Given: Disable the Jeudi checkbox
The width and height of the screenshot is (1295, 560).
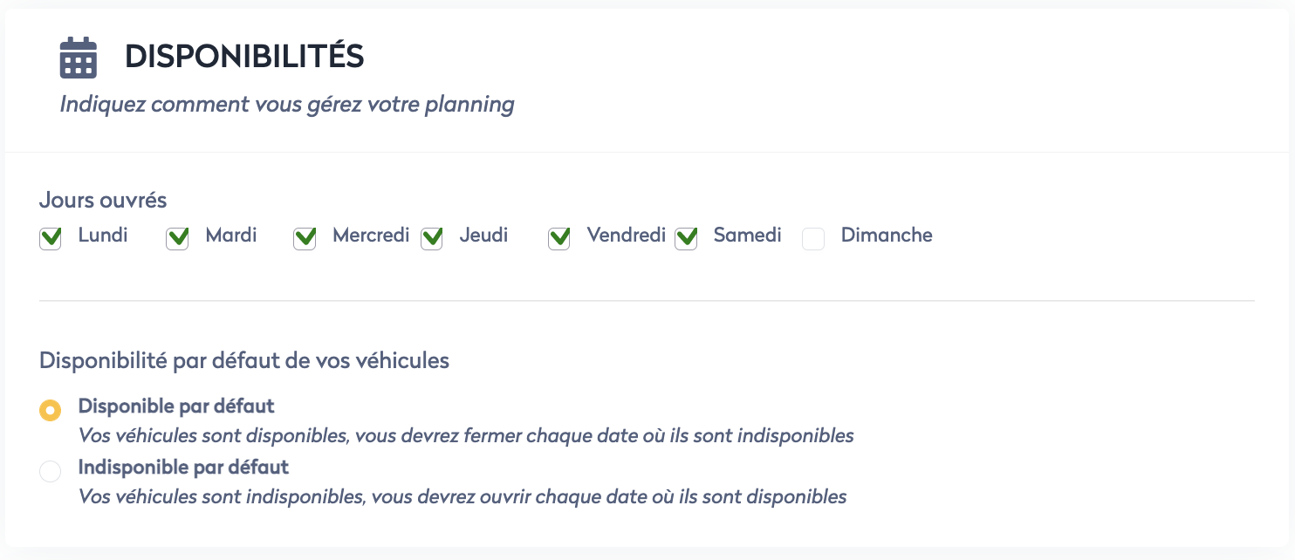Looking at the screenshot, I should [432, 238].
